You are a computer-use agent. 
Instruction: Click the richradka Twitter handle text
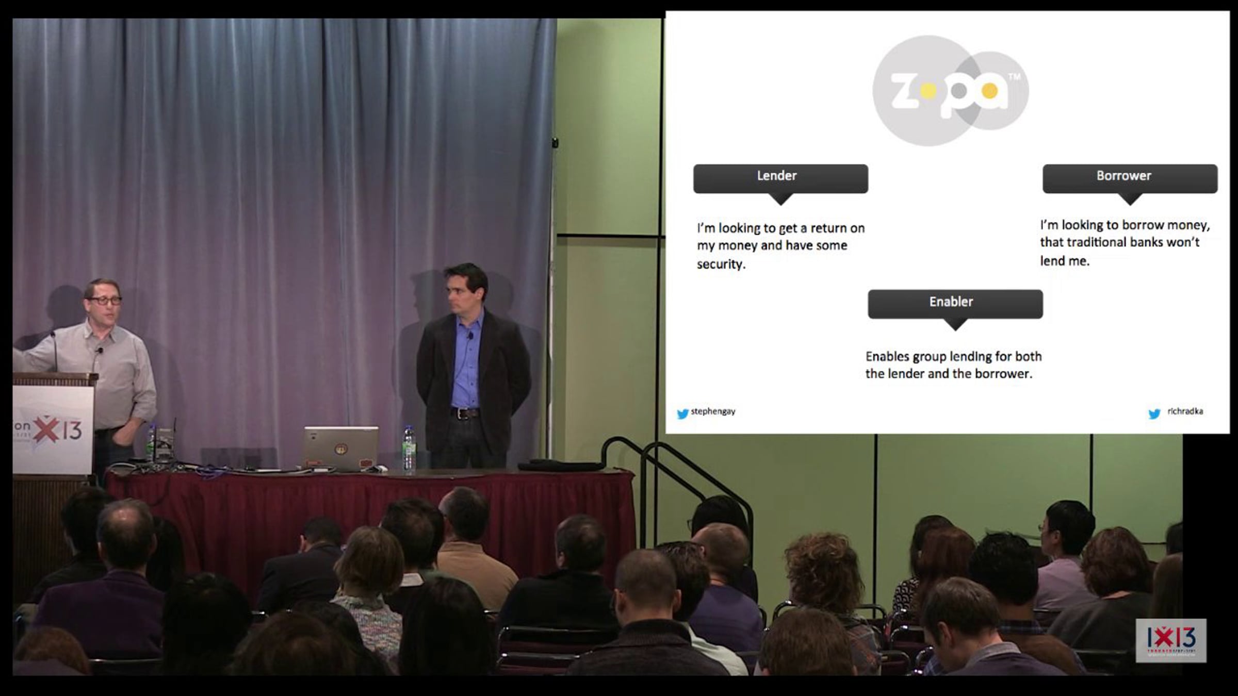1185,411
